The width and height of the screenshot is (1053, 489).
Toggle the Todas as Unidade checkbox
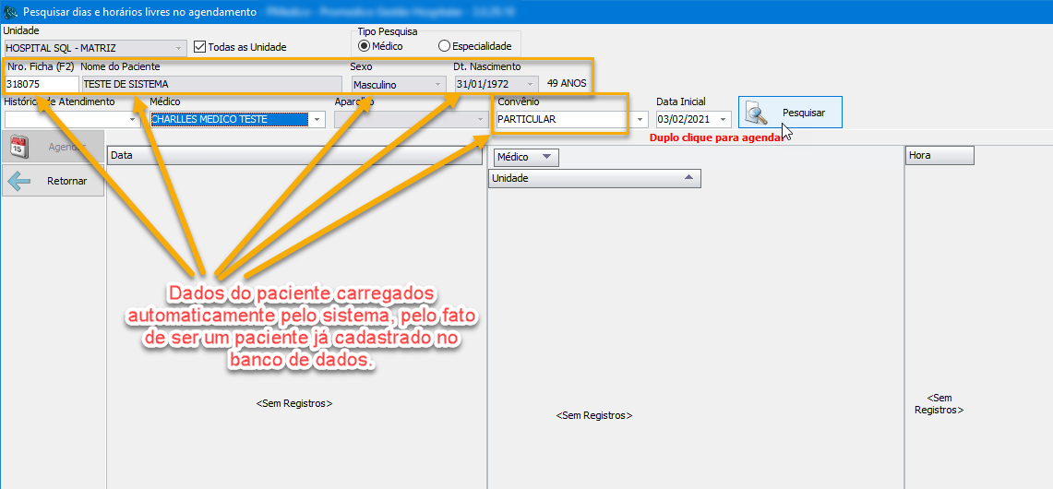(x=200, y=47)
